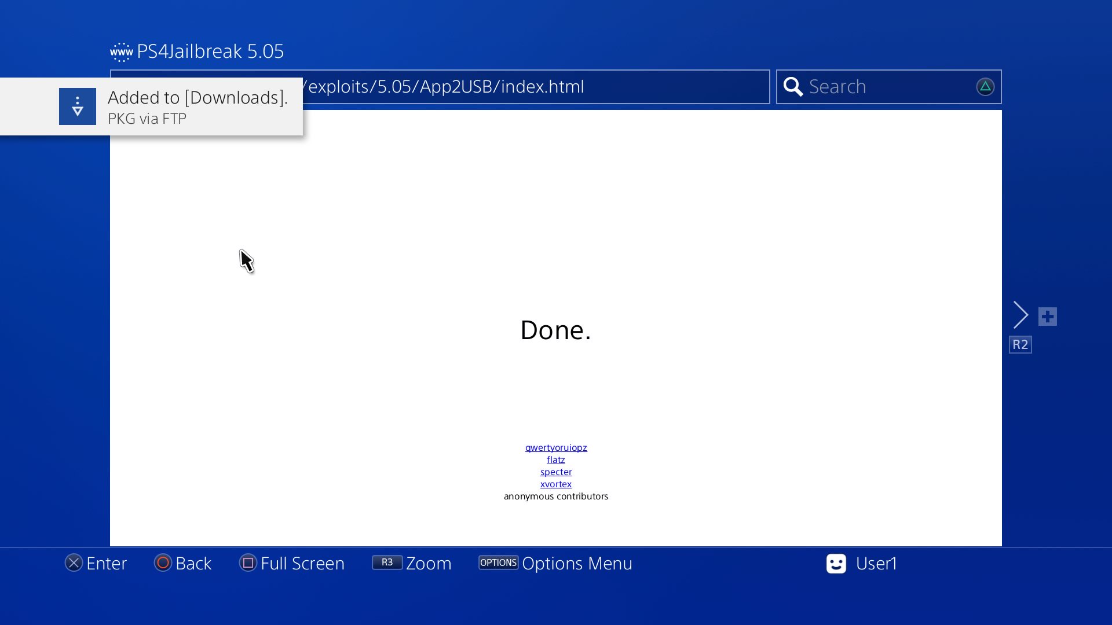The width and height of the screenshot is (1112, 625).
Task: Select the Options Menu label
Action: 577,563
